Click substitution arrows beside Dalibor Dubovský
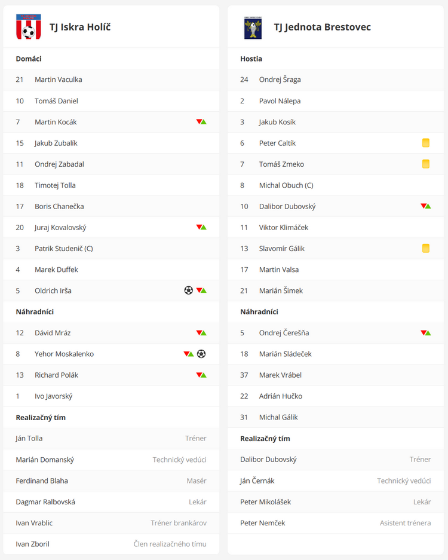This screenshot has width=448, height=560. (x=426, y=206)
